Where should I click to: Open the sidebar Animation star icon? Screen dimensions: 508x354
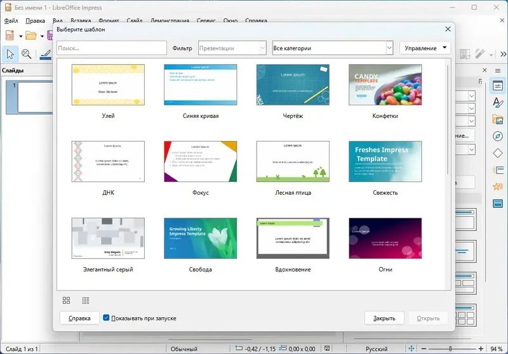498,187
